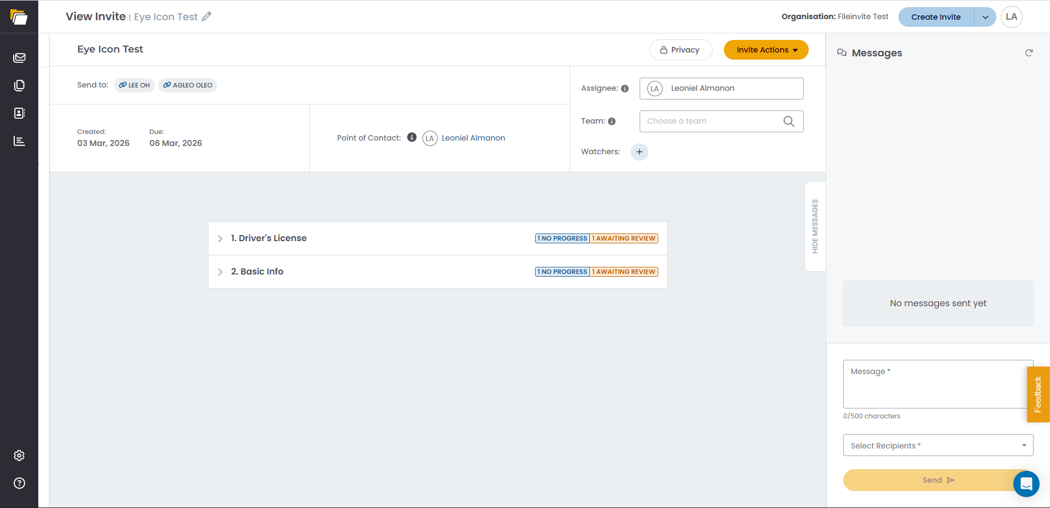Open the help question mark icon
Screen dimensions: 1050x508
(x=19, y=483)
